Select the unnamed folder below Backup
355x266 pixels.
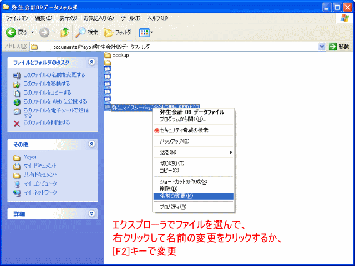108,63
